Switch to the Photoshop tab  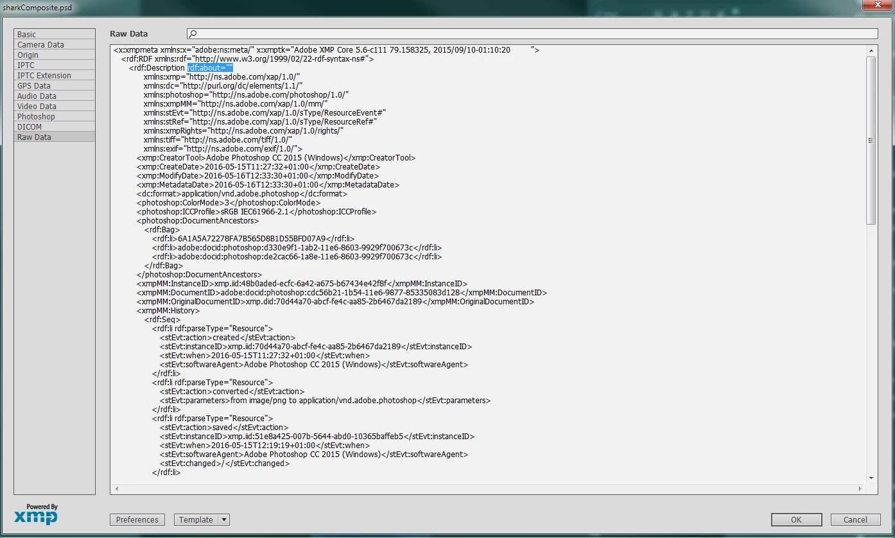(55, 116)
